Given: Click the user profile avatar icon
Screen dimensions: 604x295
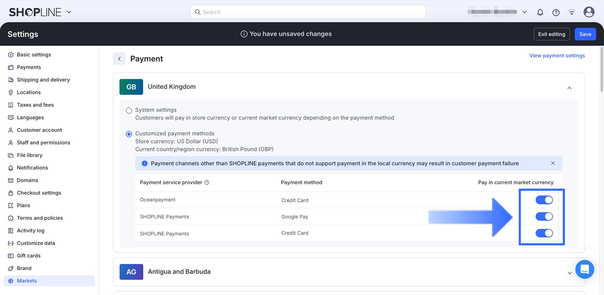Looking at the screenshot, I should pos(589,12).
